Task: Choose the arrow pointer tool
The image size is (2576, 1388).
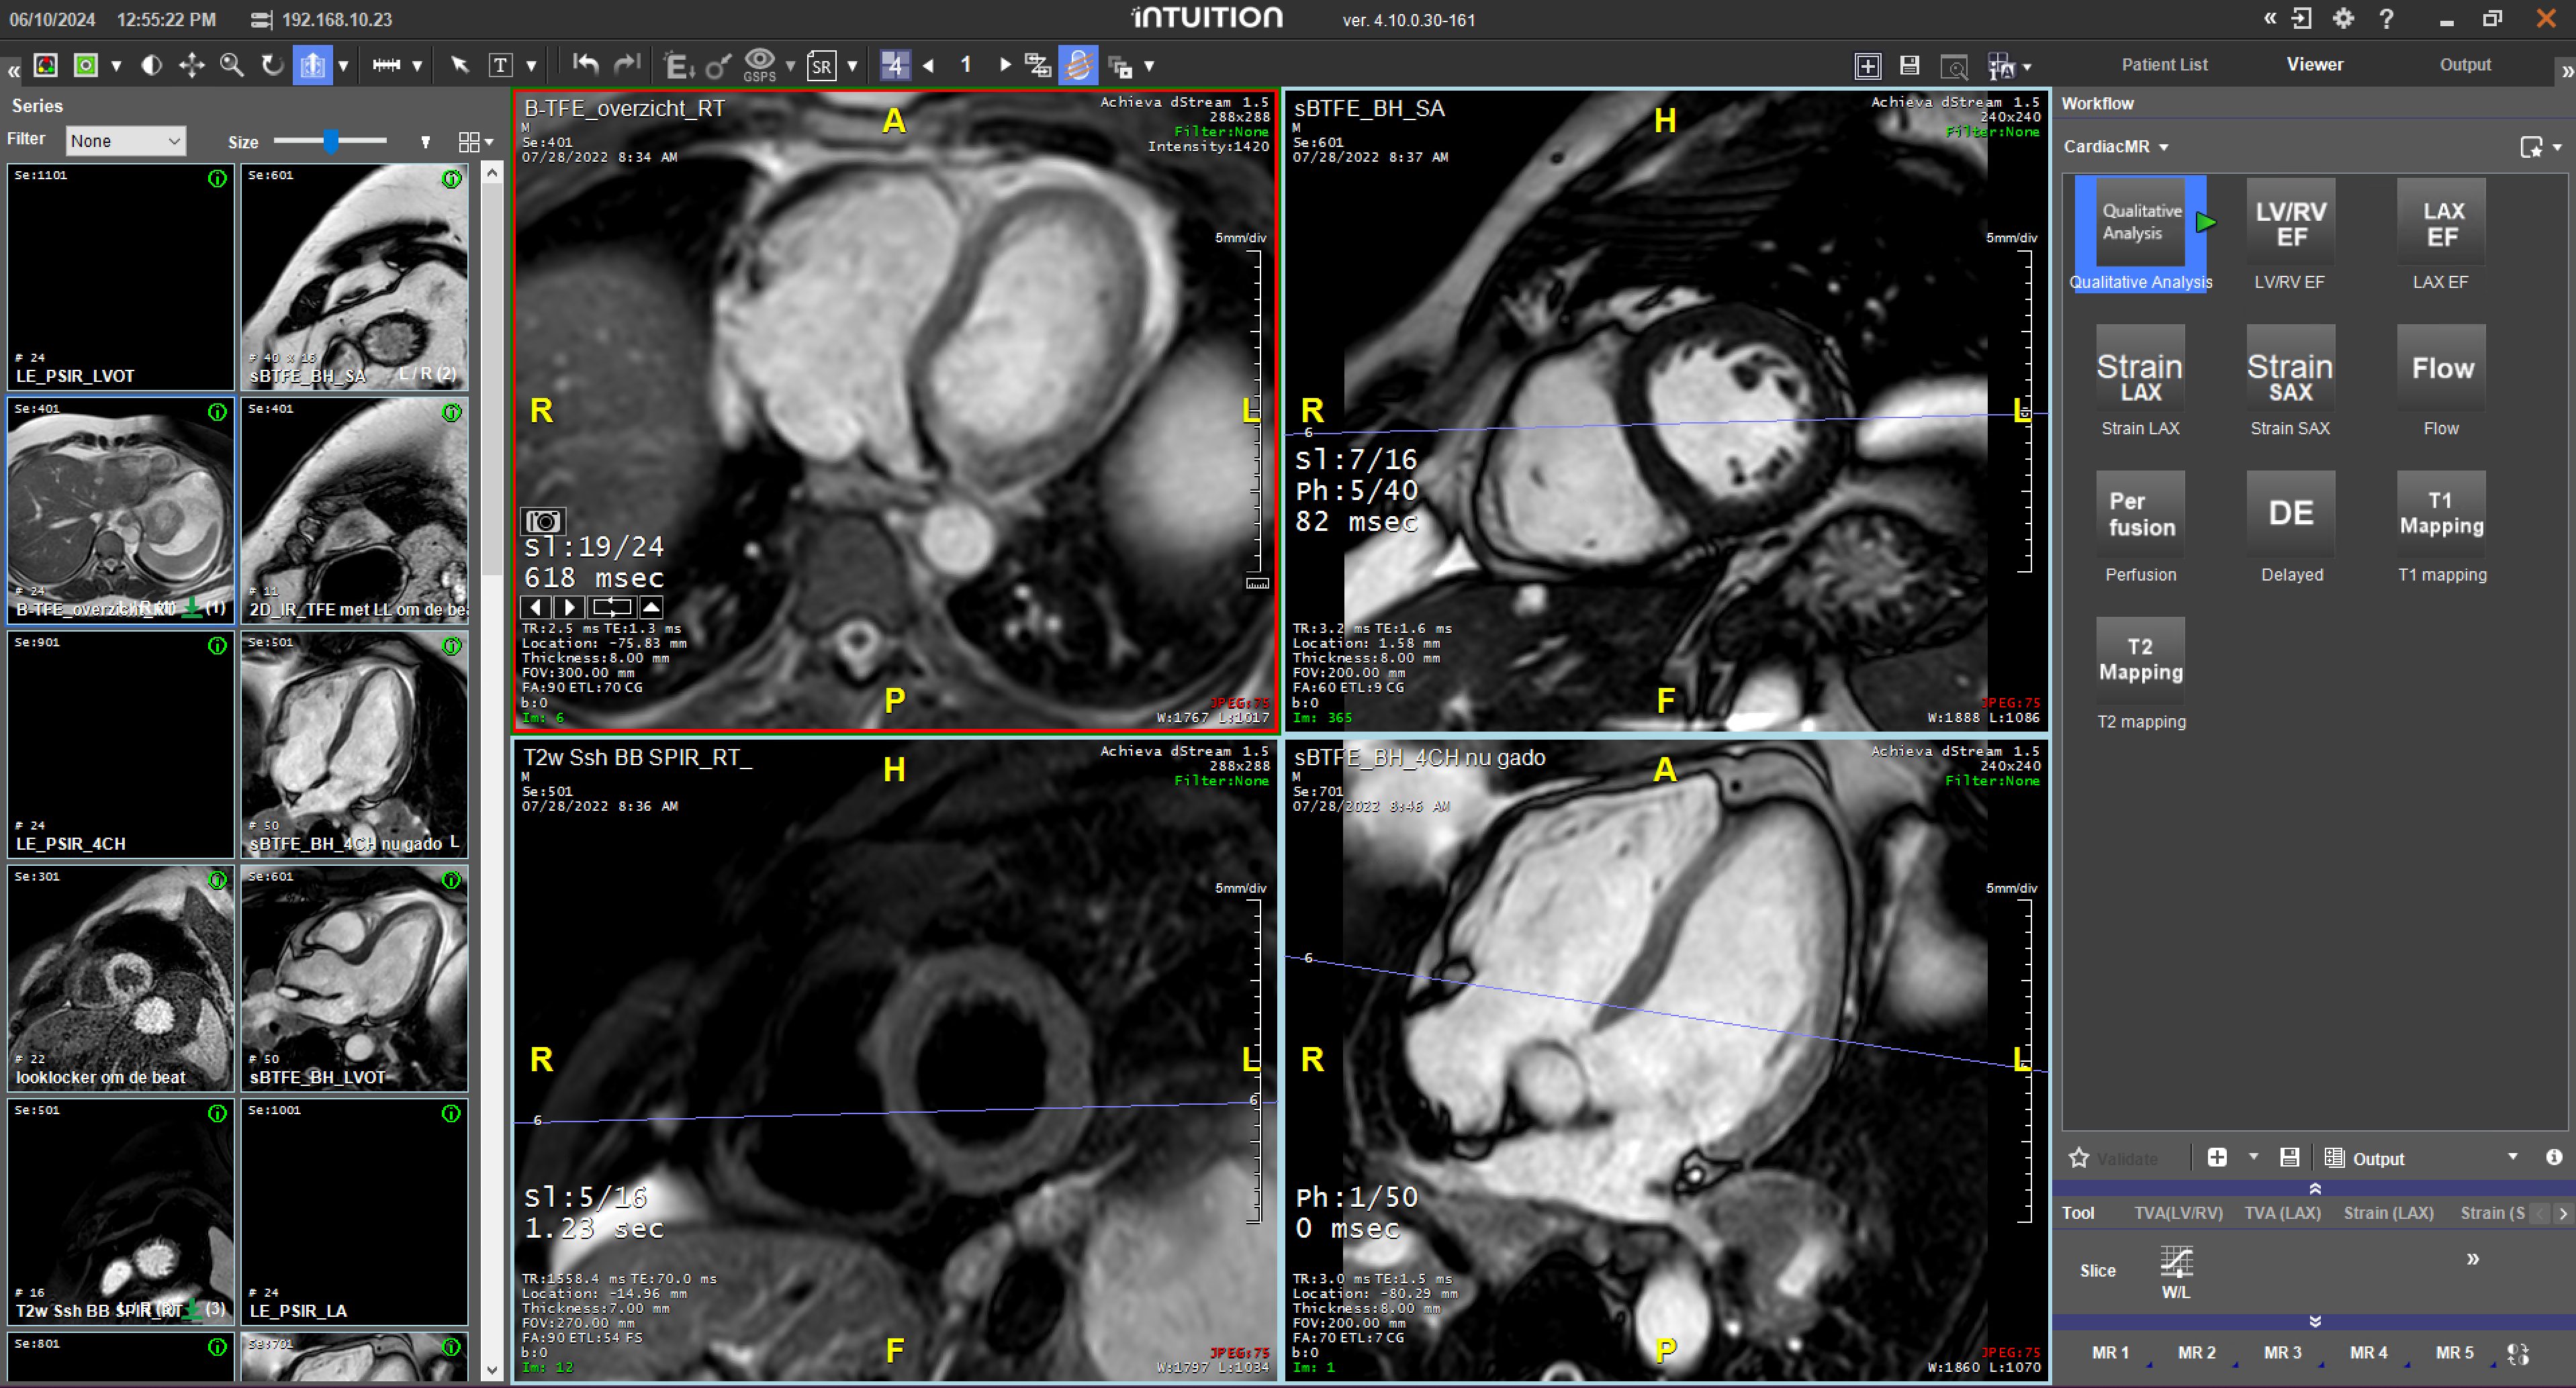Action: 459,66
